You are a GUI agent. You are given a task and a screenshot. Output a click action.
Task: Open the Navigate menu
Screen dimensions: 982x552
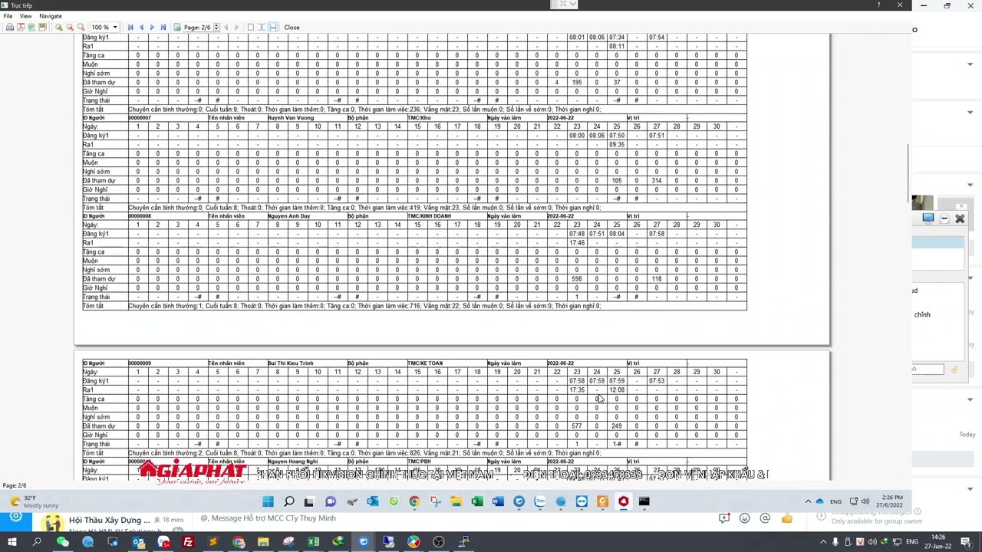pyautogui.click(x=51, y=16)
